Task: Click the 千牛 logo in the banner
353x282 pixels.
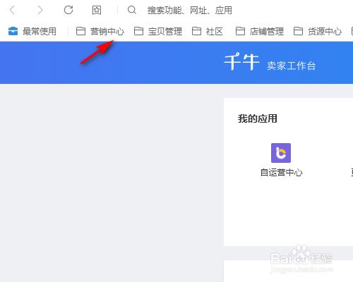Action: pyautogui.click(x=241, y=62)
